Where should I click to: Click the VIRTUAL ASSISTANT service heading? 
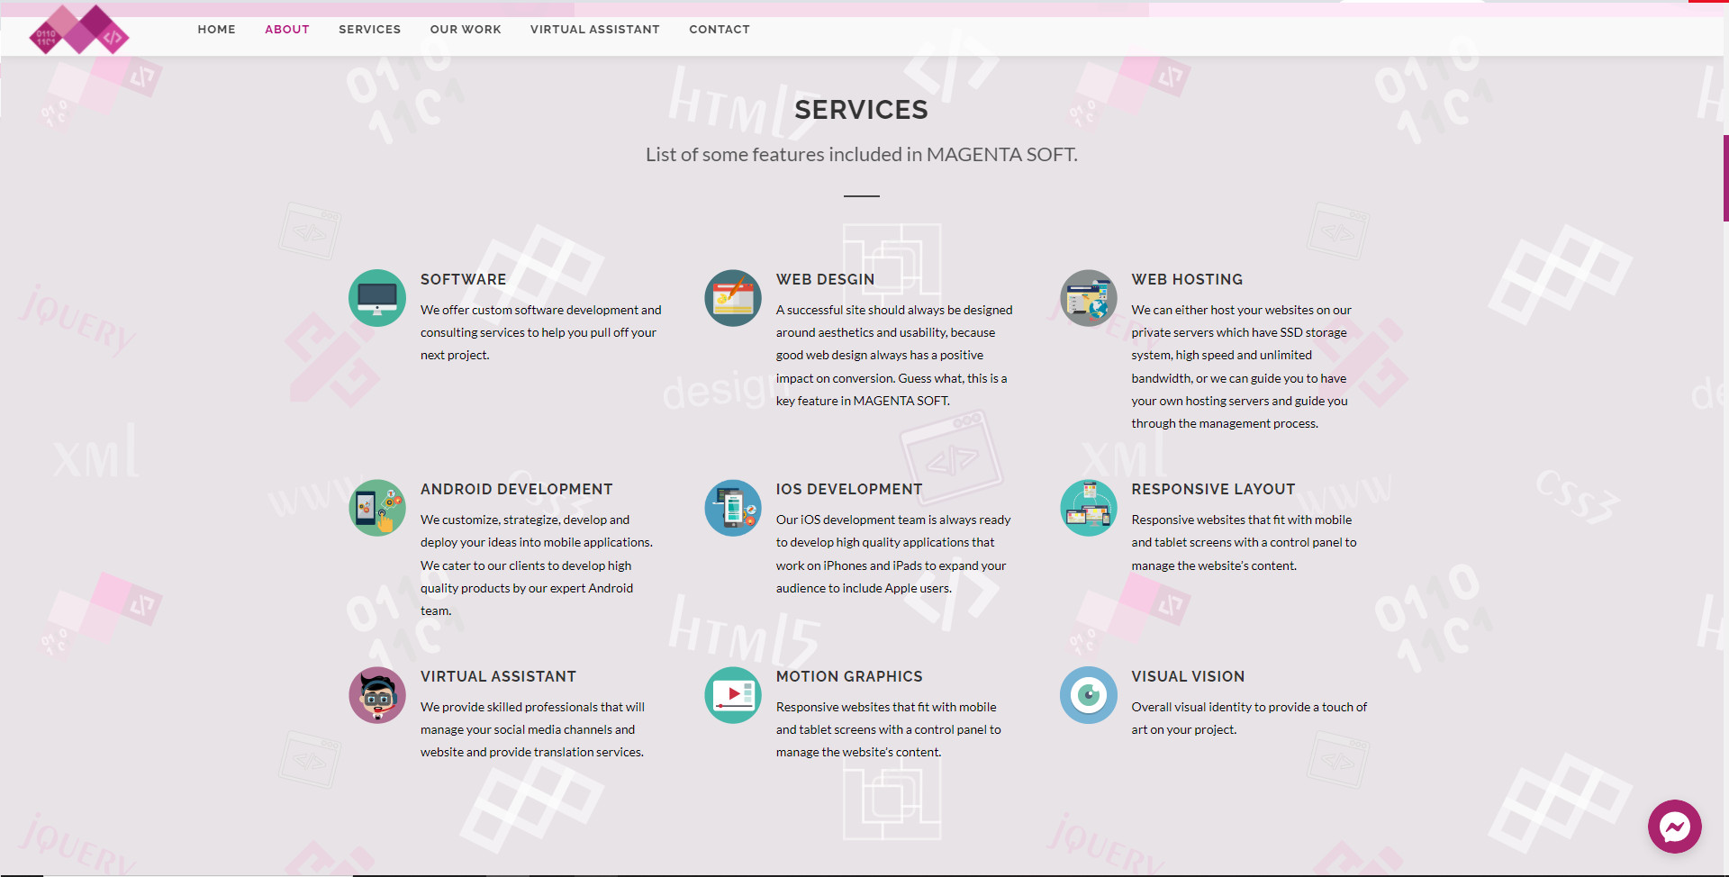499,677
